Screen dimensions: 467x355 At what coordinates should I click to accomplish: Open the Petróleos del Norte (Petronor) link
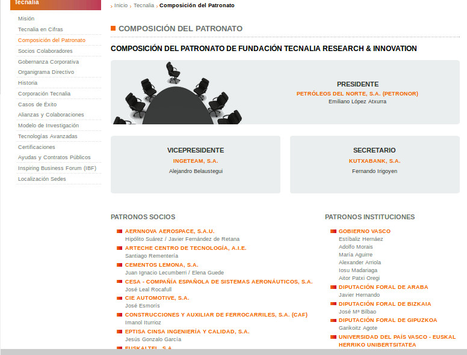(357, 94)
